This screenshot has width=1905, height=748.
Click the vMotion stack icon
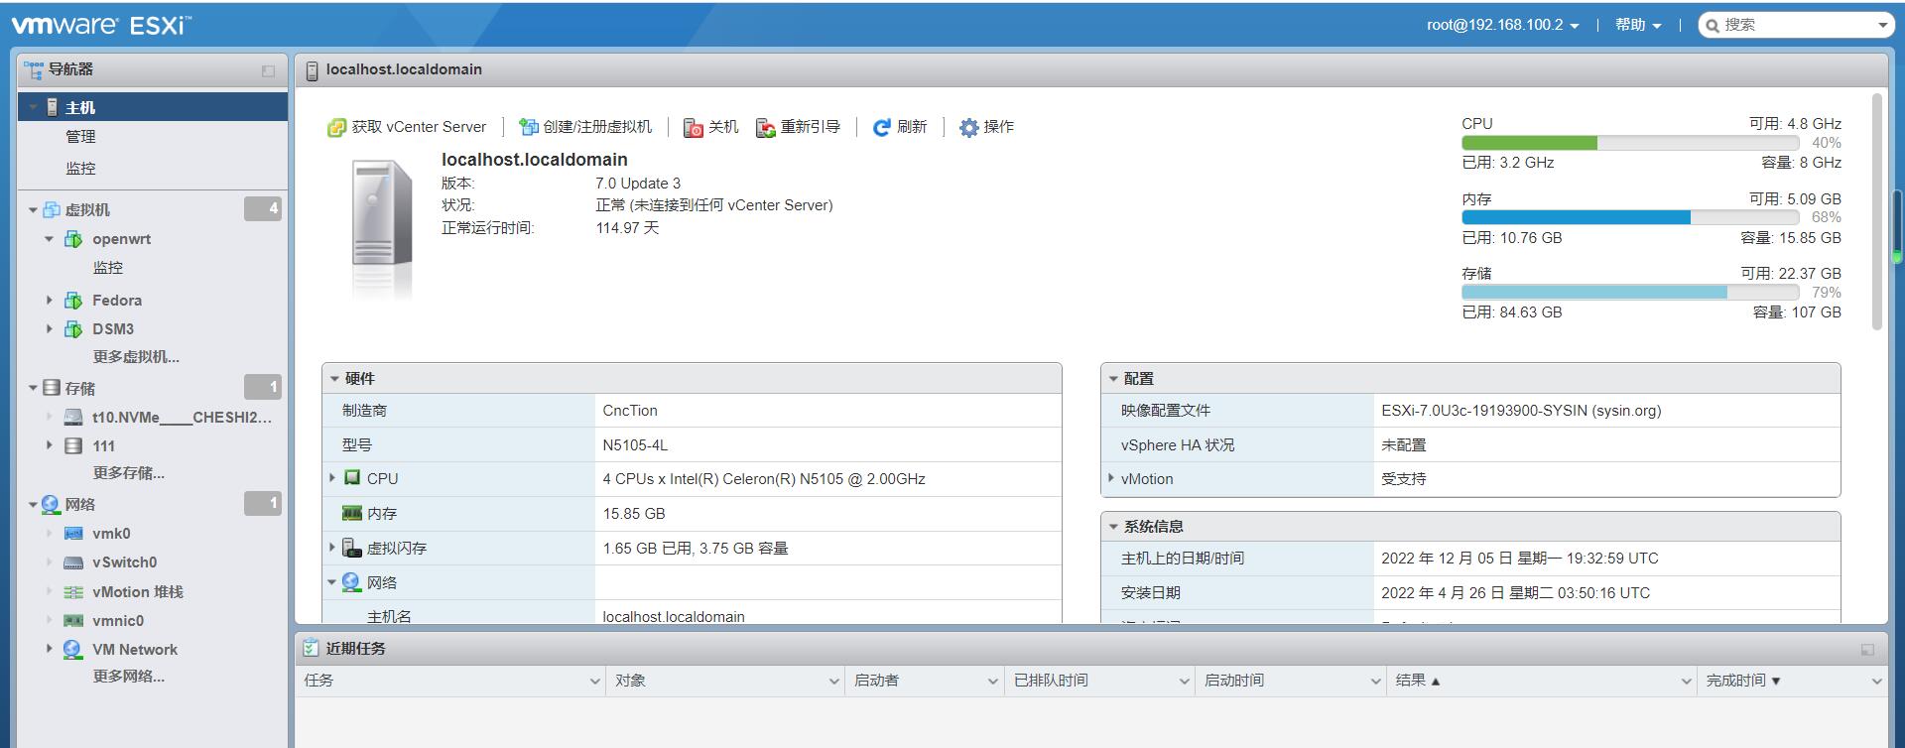tap(73, 592)
